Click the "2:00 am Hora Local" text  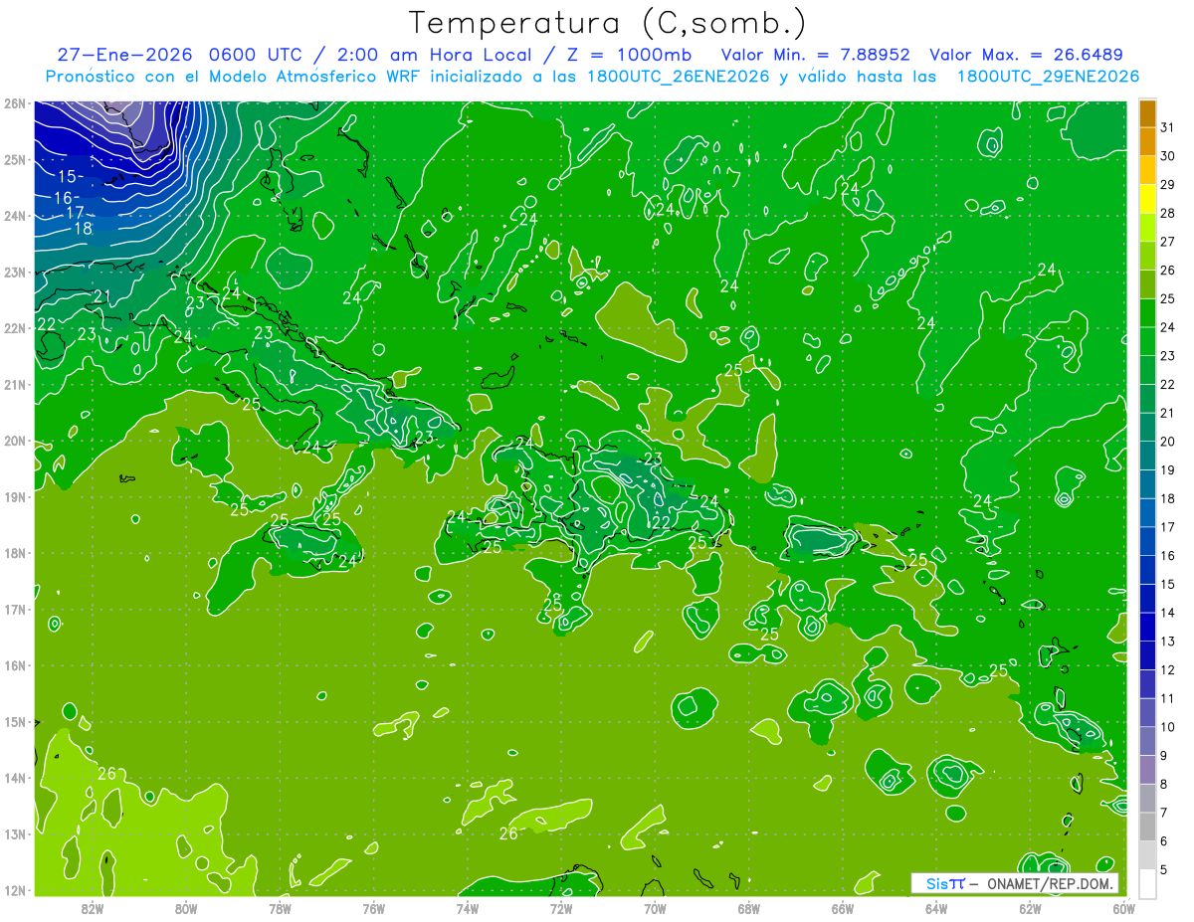[x=433, y=55]
